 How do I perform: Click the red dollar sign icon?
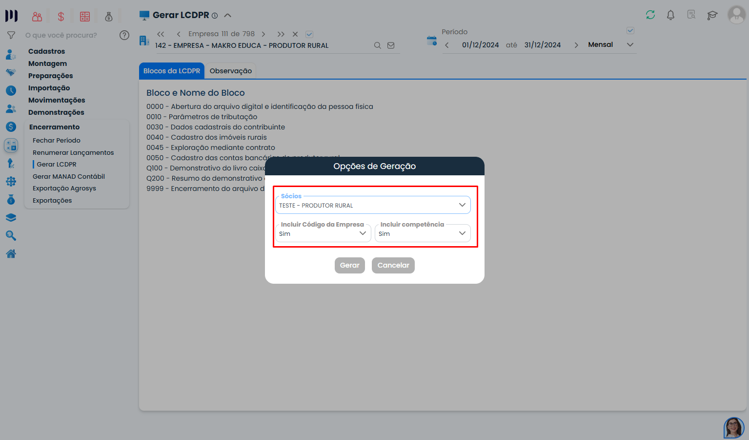[61, 17]
